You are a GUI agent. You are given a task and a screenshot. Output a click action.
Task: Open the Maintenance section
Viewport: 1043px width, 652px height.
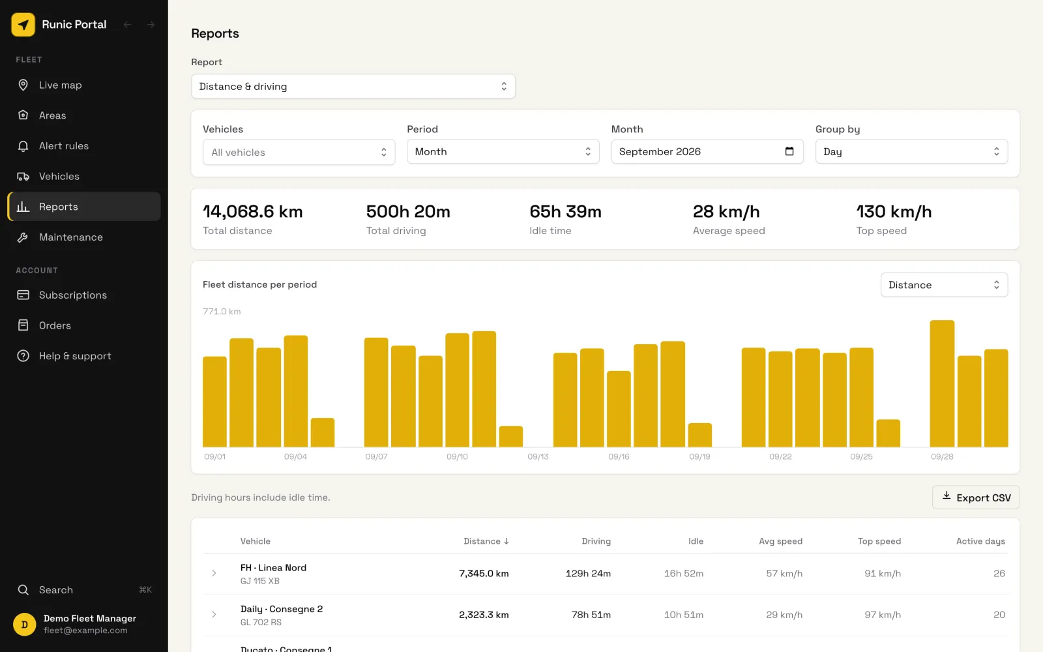pyautogui.click(x=84, y=237)
